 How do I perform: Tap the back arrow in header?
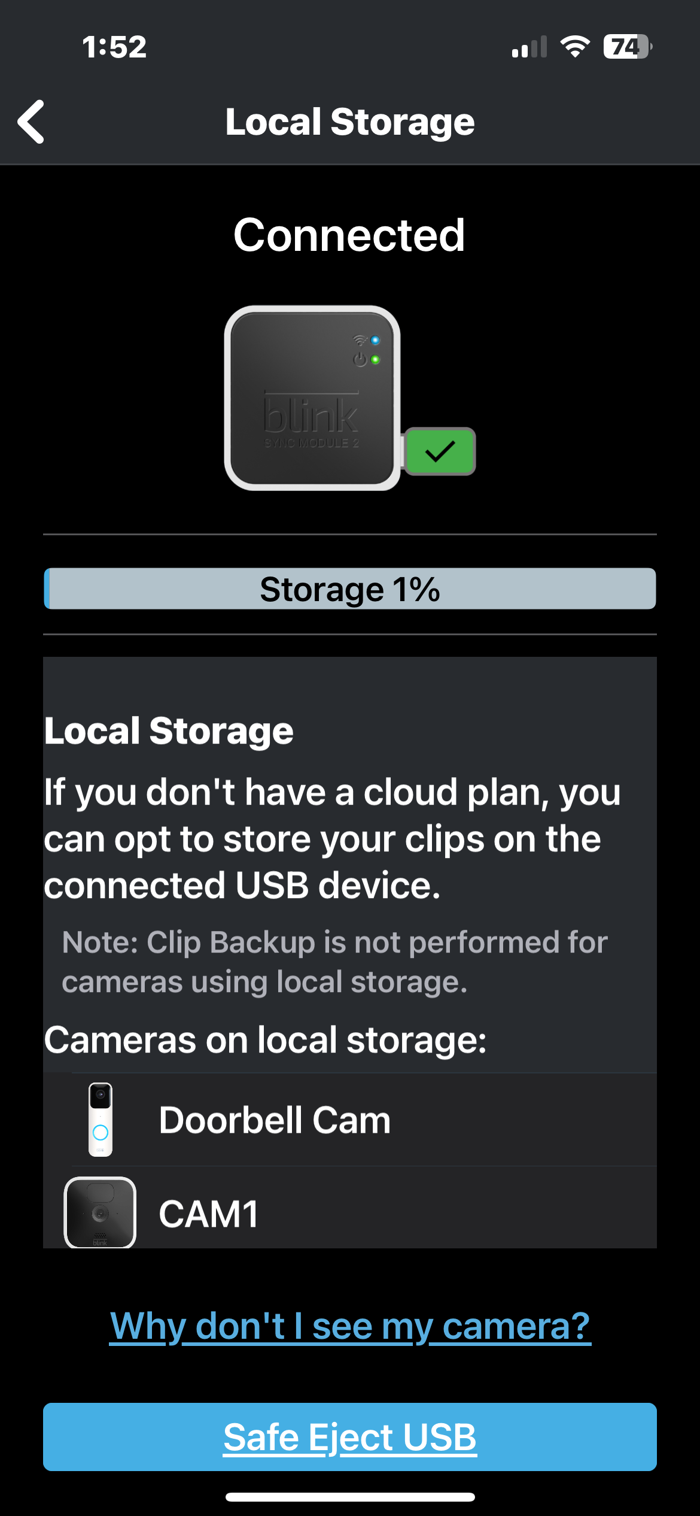coord(31,122)
